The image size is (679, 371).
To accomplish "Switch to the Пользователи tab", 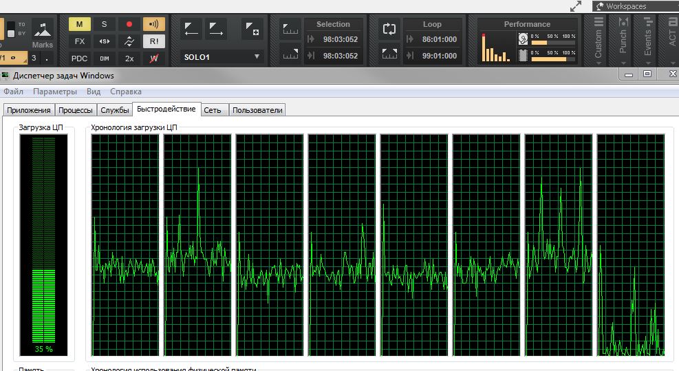I will coord(257,110).
